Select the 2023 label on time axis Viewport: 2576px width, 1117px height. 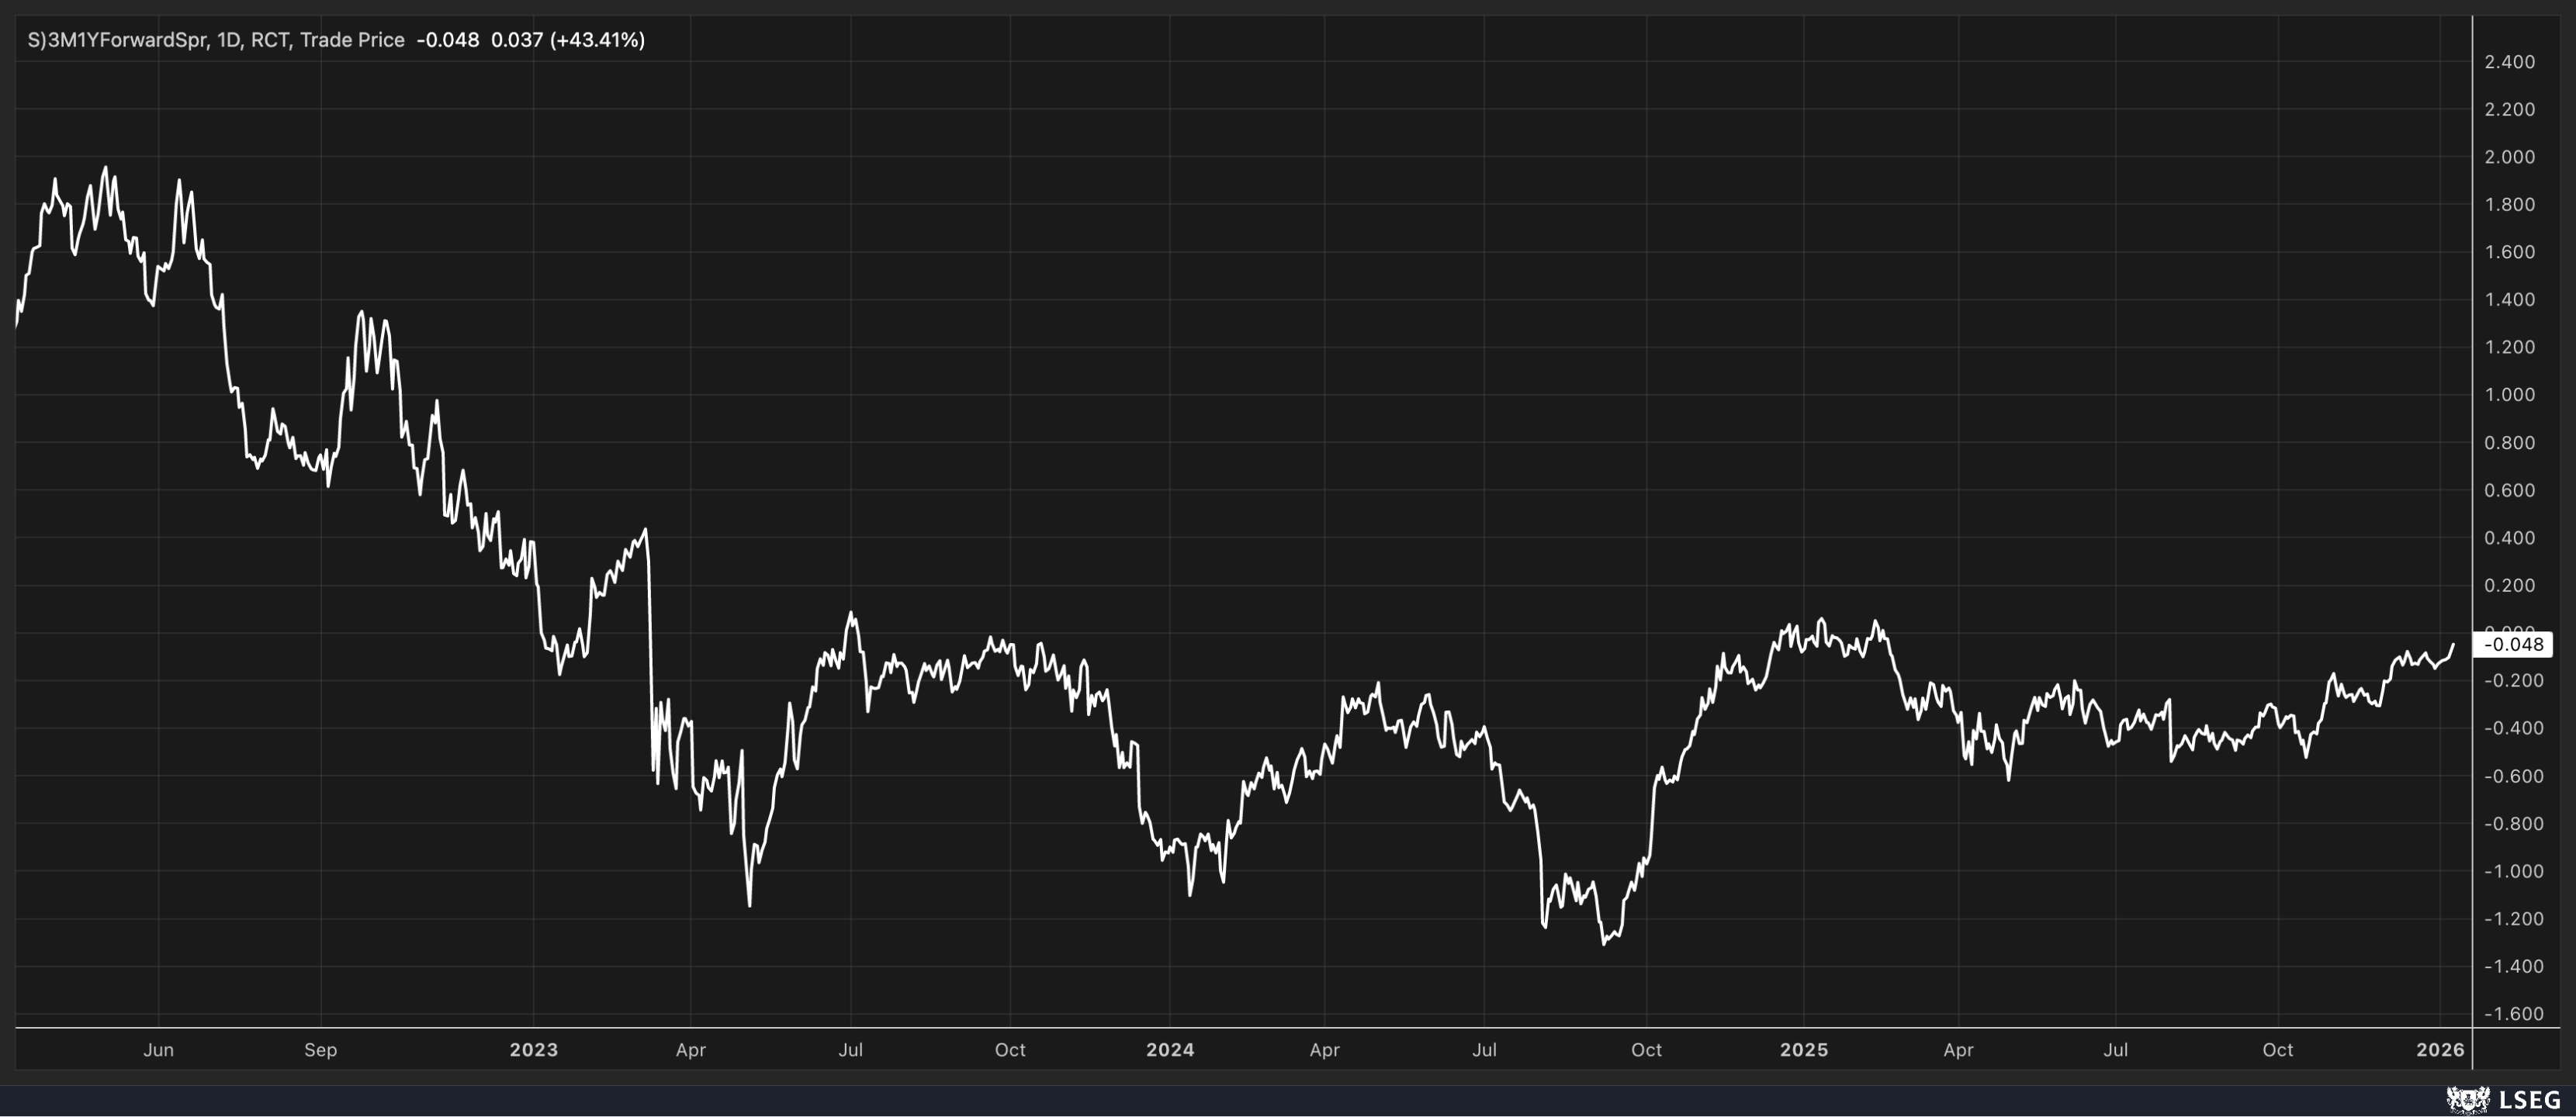pyautogui.click(x=533, y=1050)
